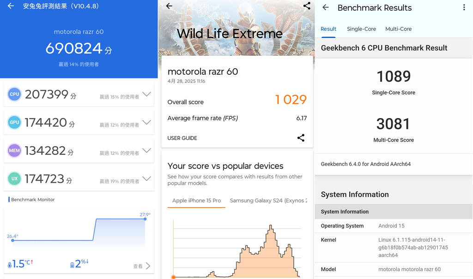Expand the MEM 134282 score details
Viewport: 473px width, 279px height.
pos(146,150)
